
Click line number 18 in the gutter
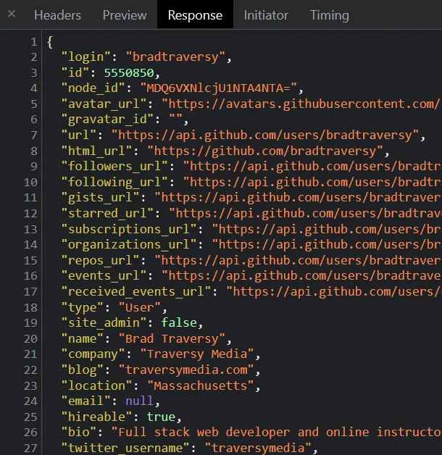30,307
